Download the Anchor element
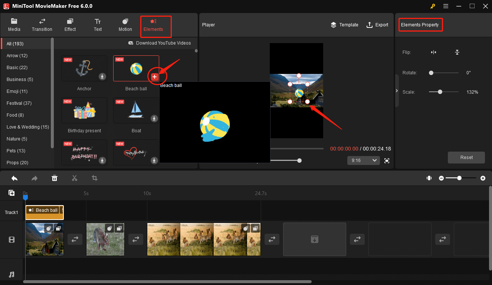The image size is (492, 285). pos(102,77)
